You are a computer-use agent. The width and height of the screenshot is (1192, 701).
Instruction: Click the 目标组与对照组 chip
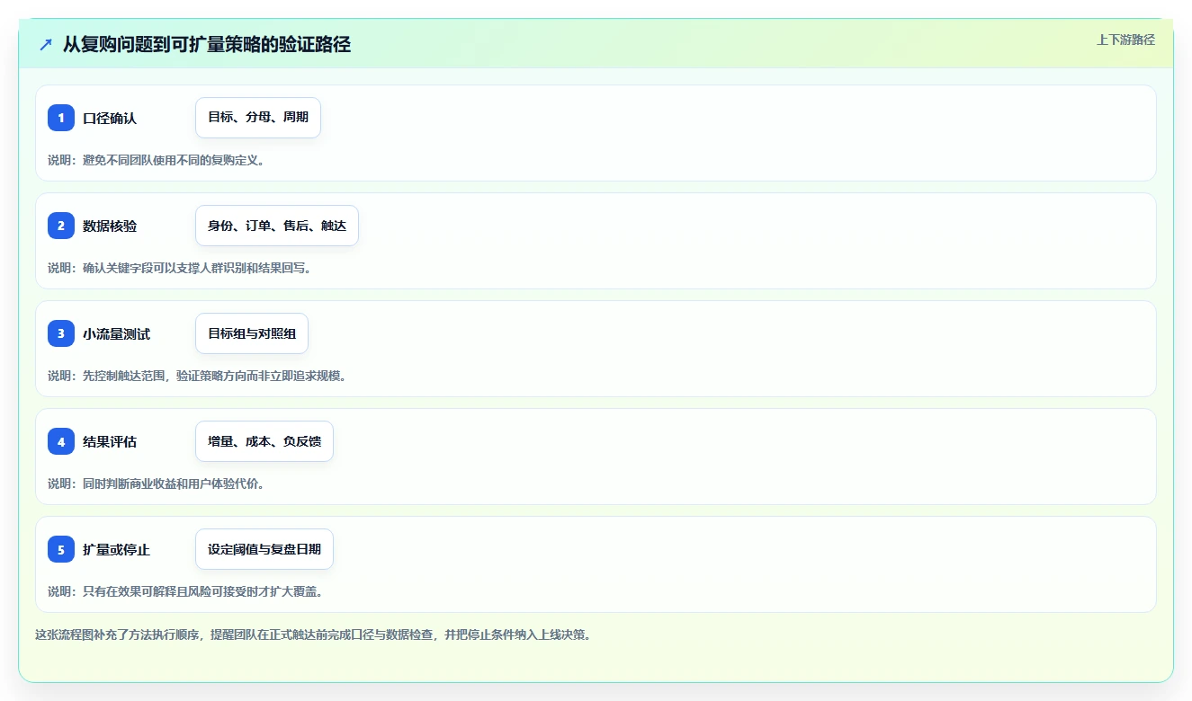252,333
